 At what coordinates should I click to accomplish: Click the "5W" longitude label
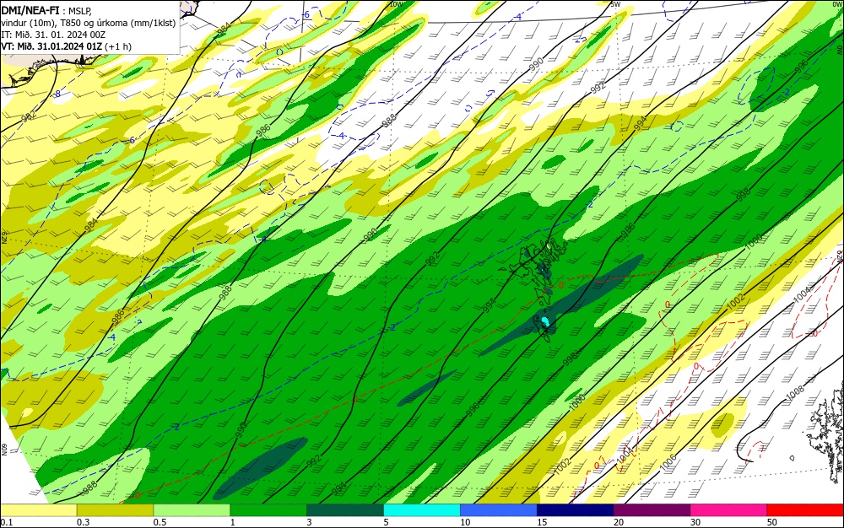point(616,4)
